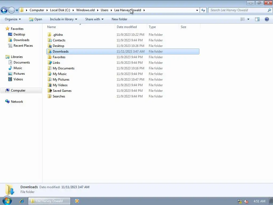Expand the arrow after Computer in breadcrumb
Viewport: 273px width, 205px height.
click(47, 10)
